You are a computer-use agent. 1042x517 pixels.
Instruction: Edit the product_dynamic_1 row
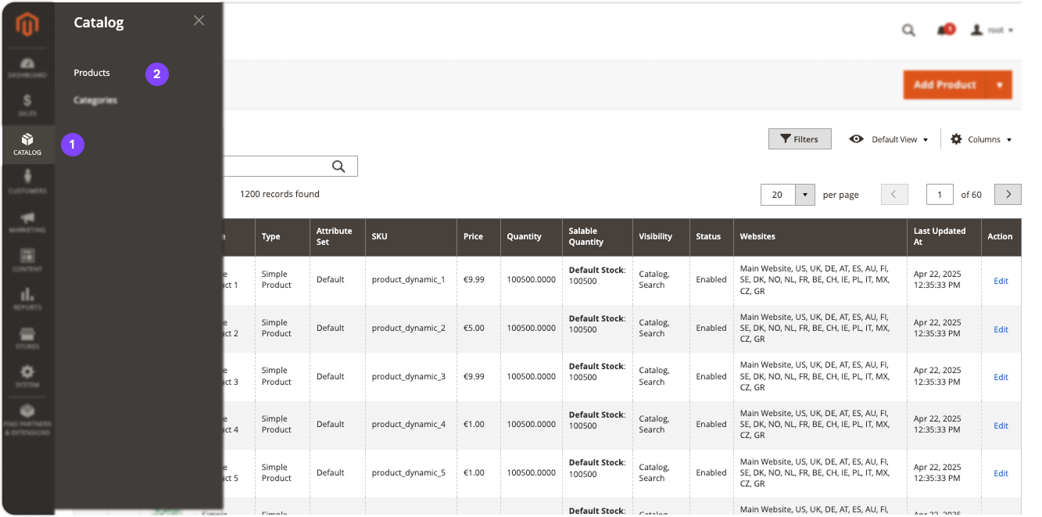(1001, 281)
